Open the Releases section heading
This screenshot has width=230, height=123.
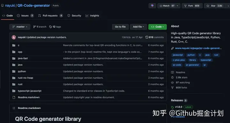[177, 100]
